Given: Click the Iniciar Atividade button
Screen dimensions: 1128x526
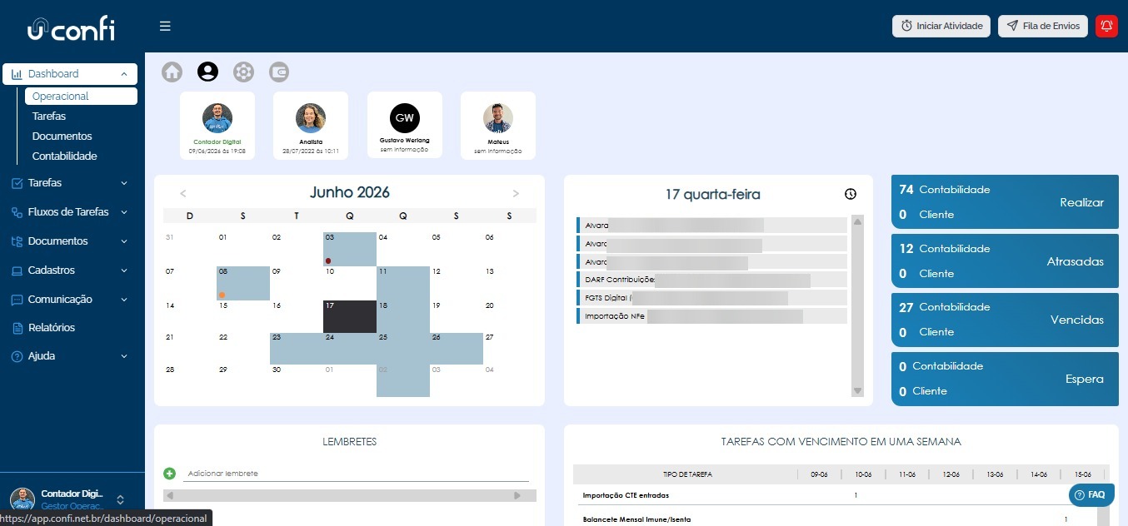Looking at the screenshot, I should click(x=941, y=26).
